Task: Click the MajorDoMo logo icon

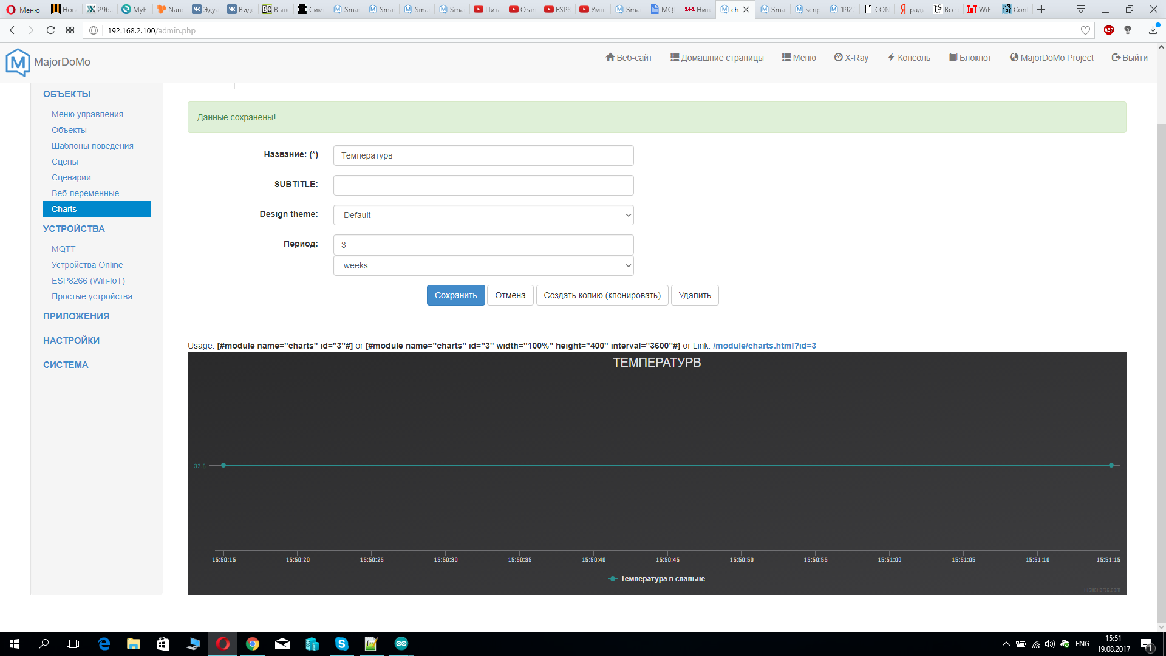Action: coord(18,62)
